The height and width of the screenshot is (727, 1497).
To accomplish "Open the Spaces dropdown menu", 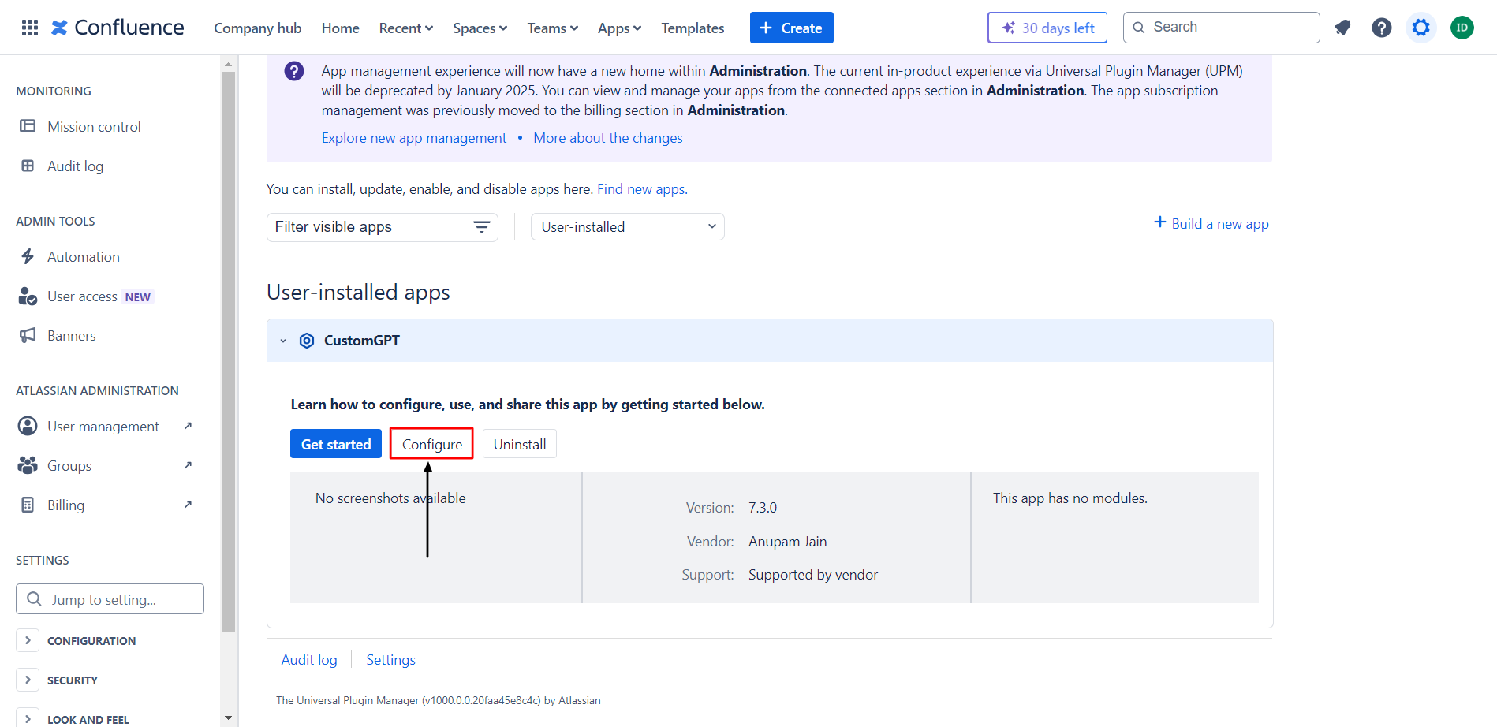I will tap(480, 28).
